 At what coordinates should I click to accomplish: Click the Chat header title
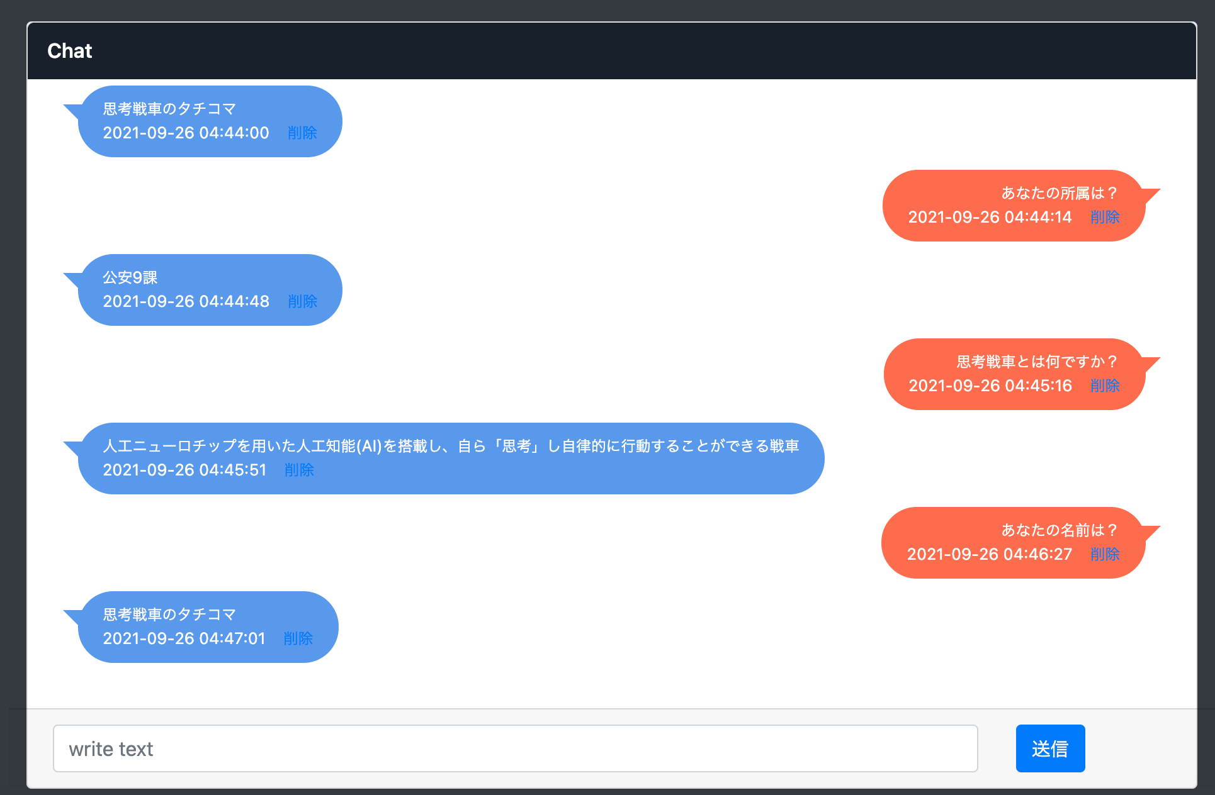click(x=70, y=51)
